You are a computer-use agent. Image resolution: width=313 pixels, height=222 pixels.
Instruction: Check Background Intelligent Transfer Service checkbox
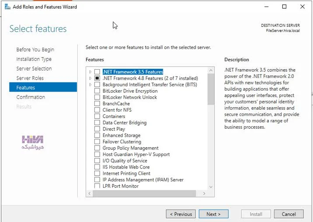pos(97,85)
